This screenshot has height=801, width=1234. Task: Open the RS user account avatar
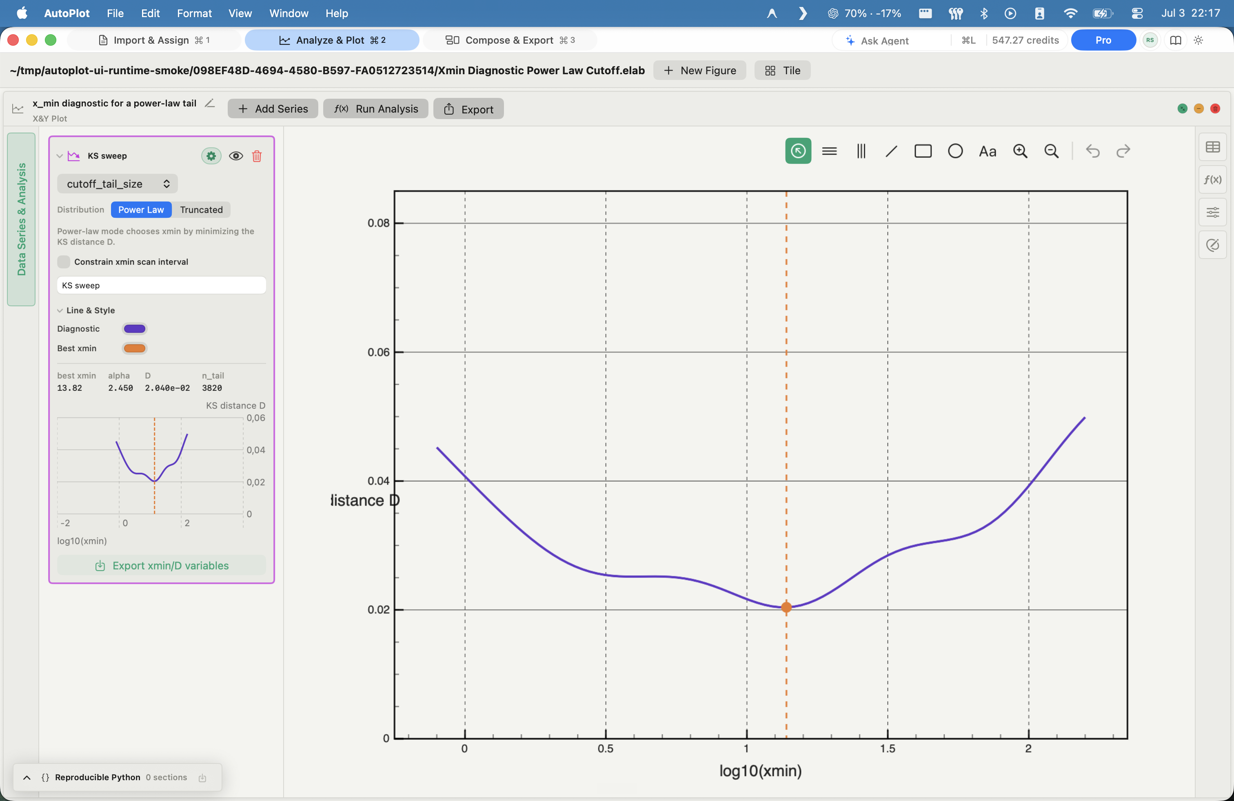coord(1150,40)
